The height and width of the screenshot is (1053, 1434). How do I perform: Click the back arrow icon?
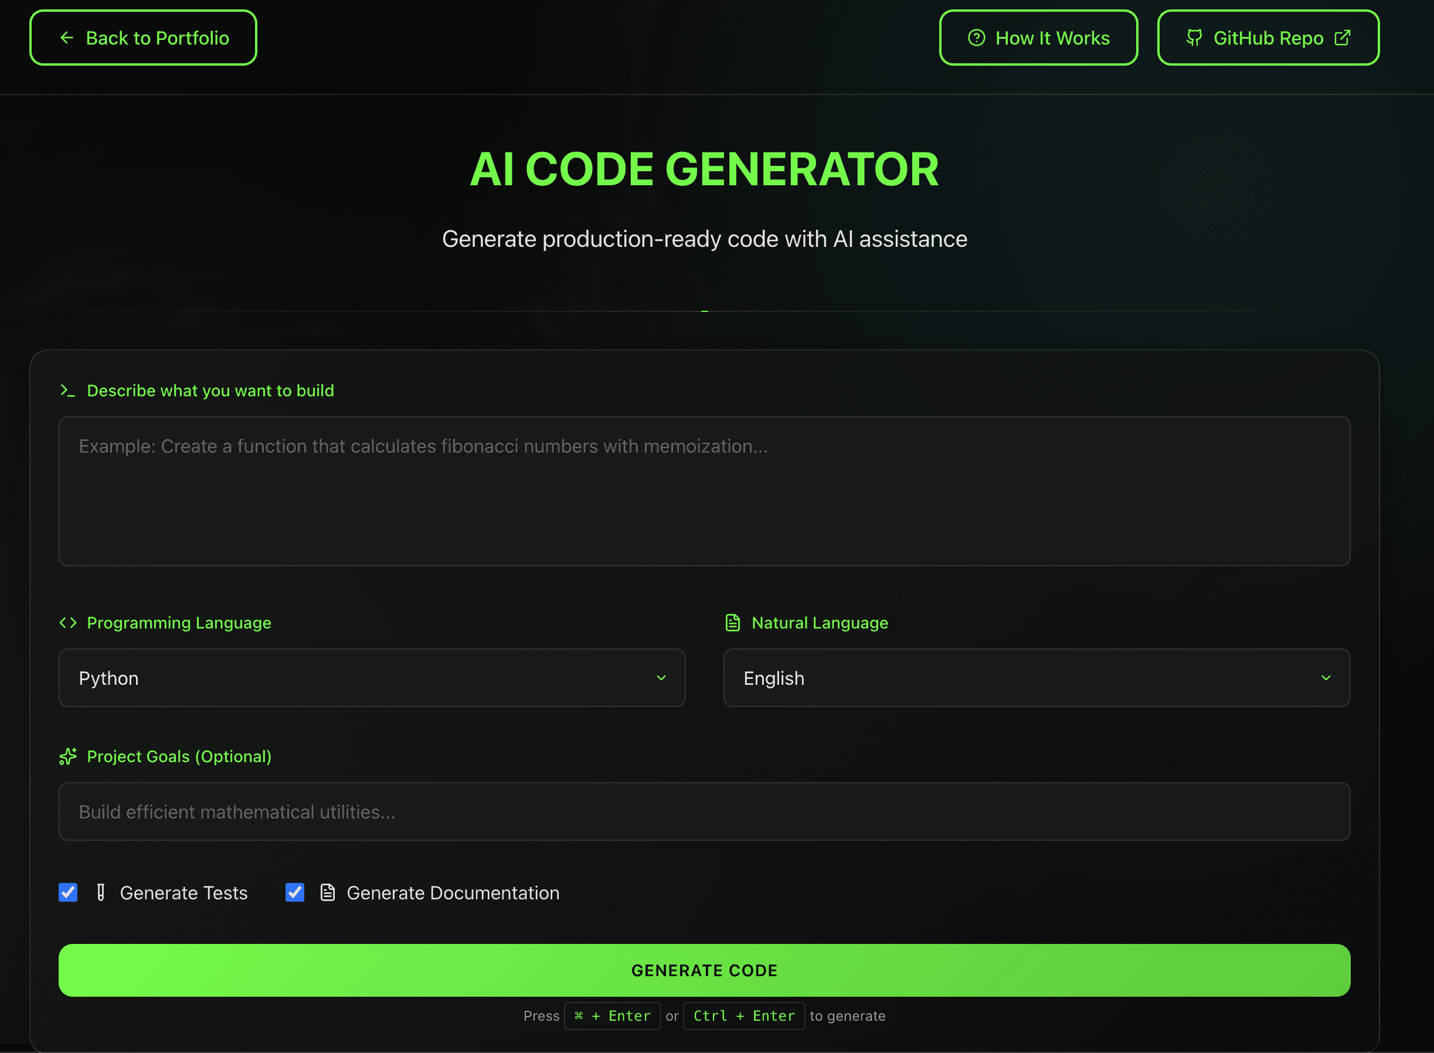tap(67, 38)
